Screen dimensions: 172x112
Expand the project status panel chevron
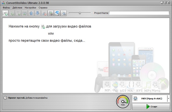click(5, 98)
